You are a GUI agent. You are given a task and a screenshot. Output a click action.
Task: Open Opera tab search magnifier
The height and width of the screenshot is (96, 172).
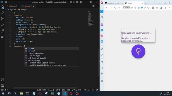coord(155,2)
